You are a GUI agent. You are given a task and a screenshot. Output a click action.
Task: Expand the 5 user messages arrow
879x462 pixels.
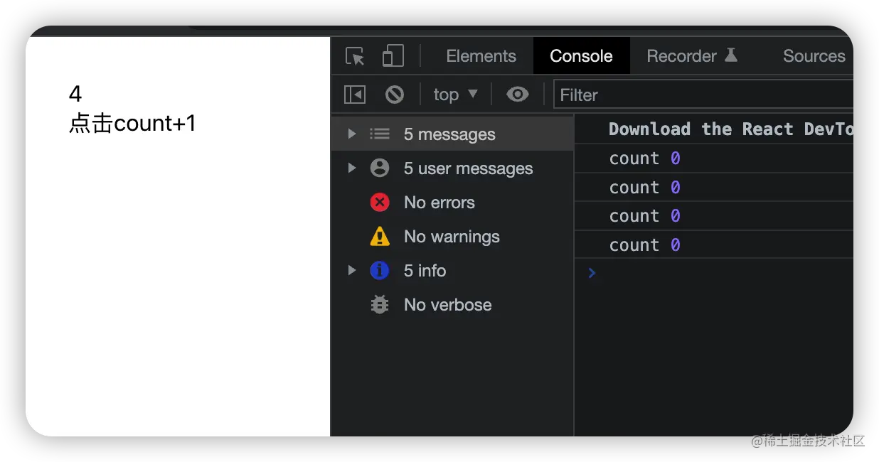point(351,168)
